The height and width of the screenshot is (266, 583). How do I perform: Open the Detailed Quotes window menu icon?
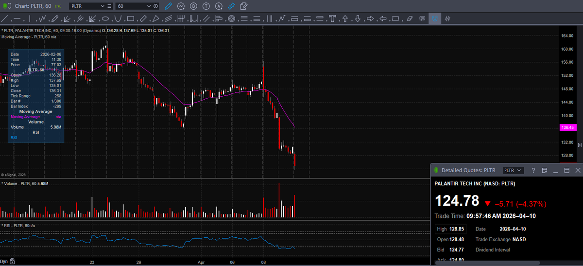click(545, 170)
